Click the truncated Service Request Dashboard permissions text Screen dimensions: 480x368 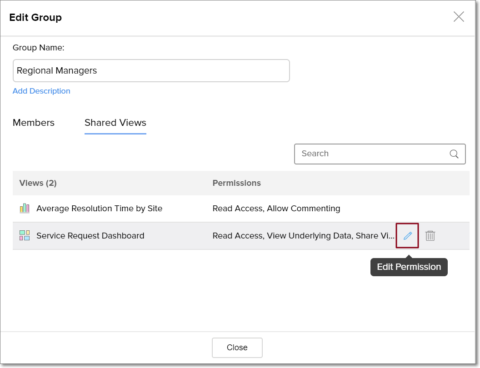point(303,236)
